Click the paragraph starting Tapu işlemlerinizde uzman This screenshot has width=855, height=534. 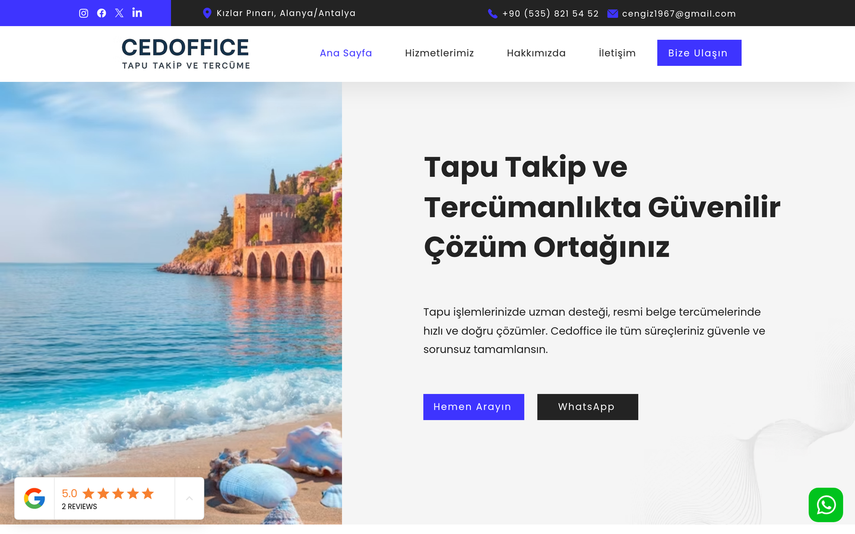pos(594,330)
